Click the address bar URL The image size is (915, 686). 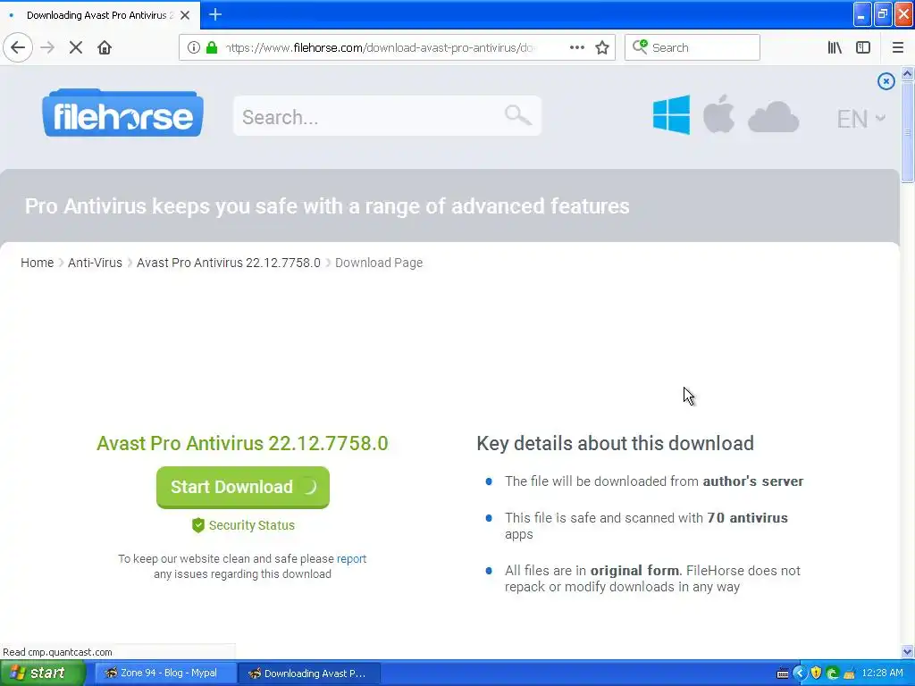(x=379, y=47)
